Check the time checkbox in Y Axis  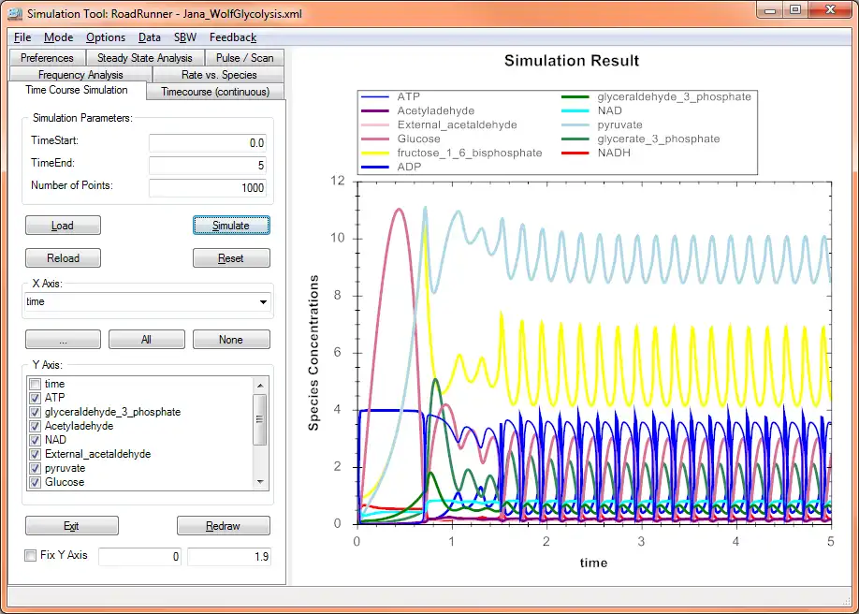point(35,384)
